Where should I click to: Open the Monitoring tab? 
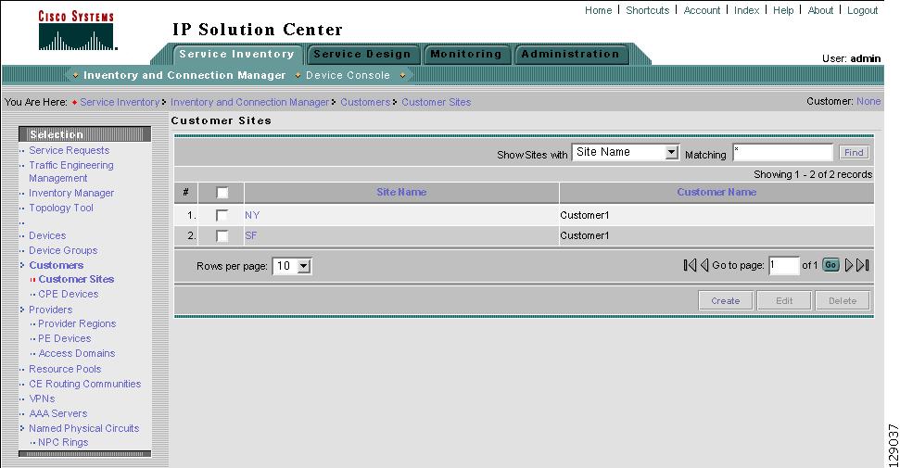[x=466, y=54]
